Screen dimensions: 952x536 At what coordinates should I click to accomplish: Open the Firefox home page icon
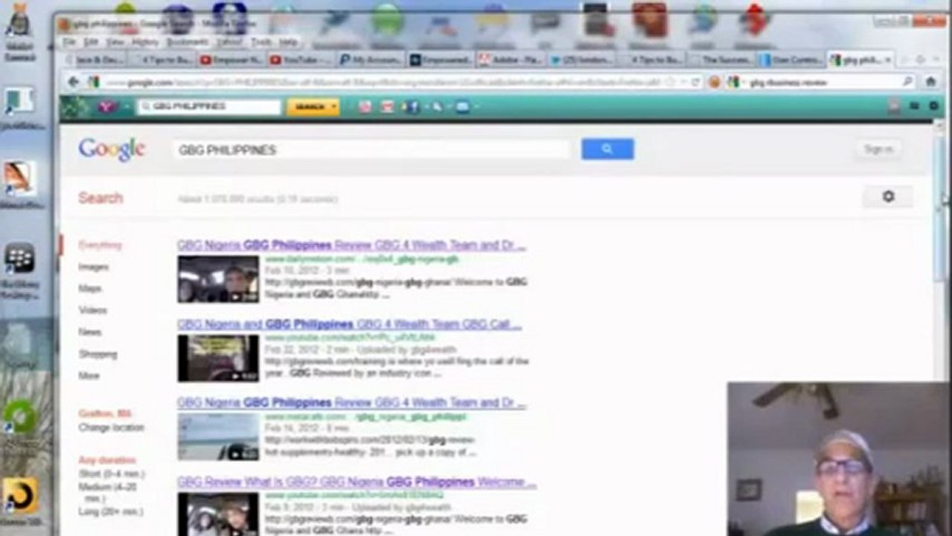point(930,82)
